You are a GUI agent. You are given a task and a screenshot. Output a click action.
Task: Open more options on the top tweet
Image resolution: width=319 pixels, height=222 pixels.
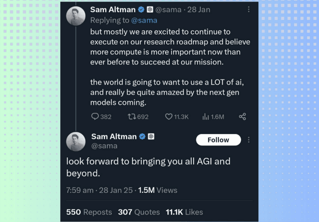click(x=248, y=10)
